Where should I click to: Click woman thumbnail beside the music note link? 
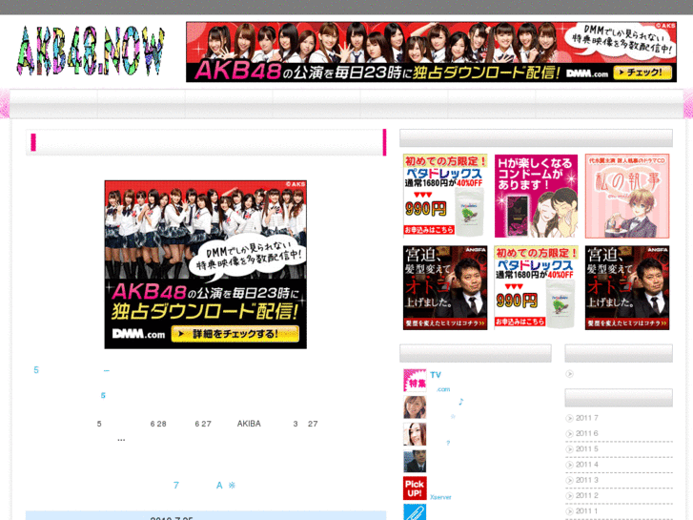tap(415, 407)
